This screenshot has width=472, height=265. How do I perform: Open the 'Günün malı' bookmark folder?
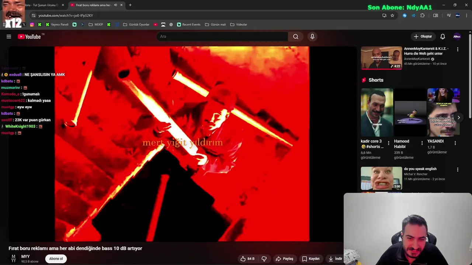coord(215,25)
